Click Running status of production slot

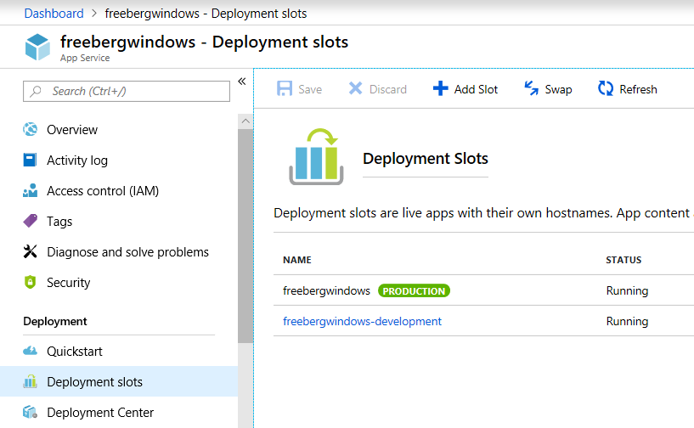tap(627, 290)
